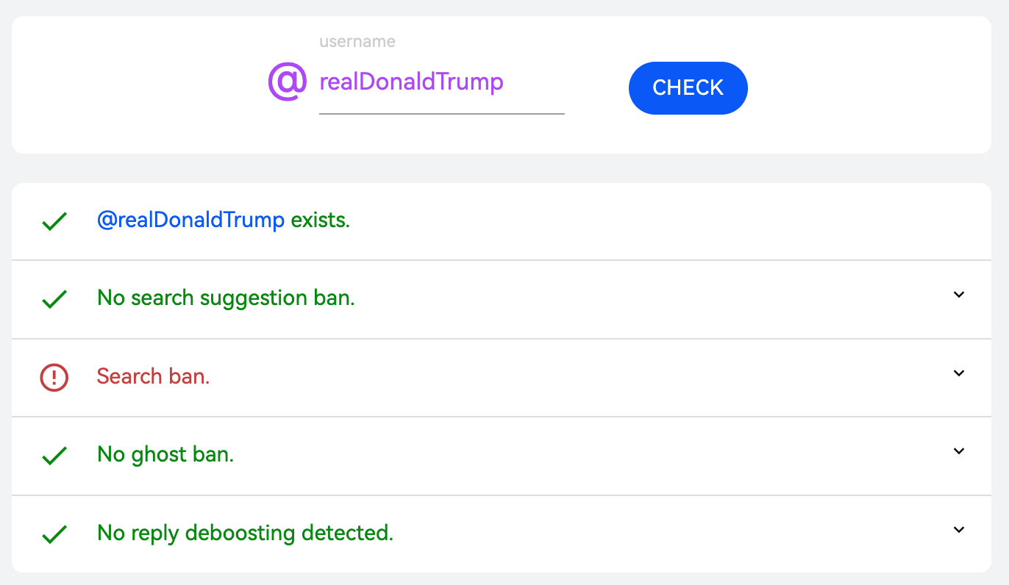Click the small "username" field label
Image resolution: width=1009 pixels, height=585 pixels.
357,42
